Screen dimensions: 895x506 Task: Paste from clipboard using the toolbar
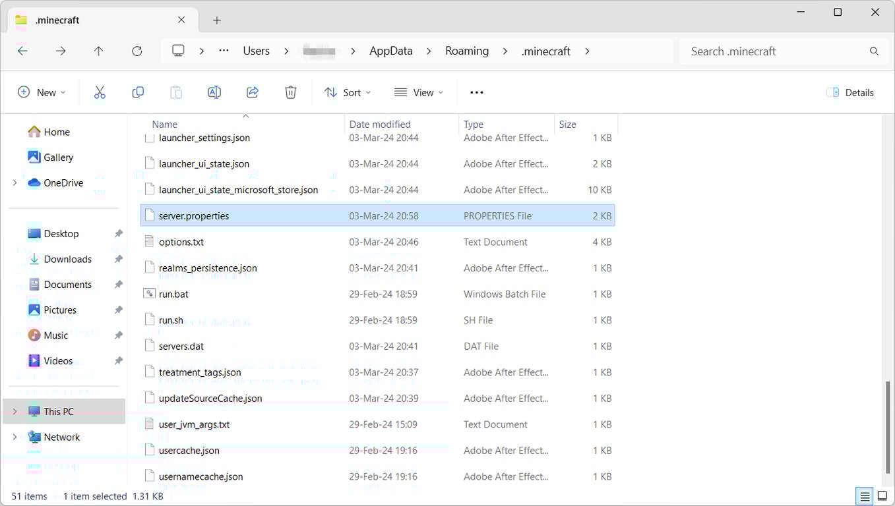(175, 92)
